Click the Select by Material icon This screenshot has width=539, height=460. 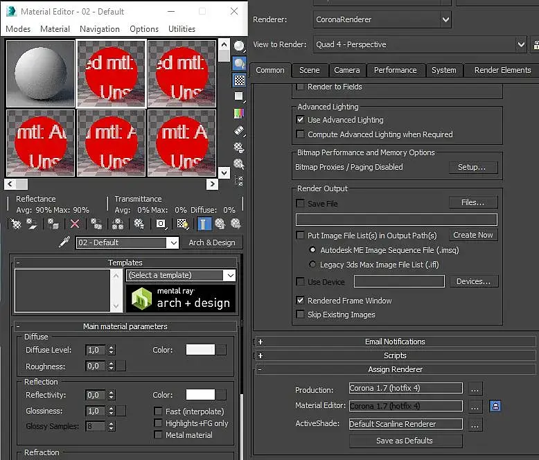coord(239,164)
